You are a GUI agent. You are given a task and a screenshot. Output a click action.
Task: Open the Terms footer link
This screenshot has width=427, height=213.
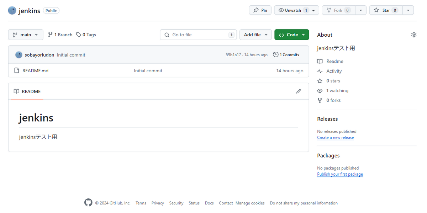tap(141, 203)
